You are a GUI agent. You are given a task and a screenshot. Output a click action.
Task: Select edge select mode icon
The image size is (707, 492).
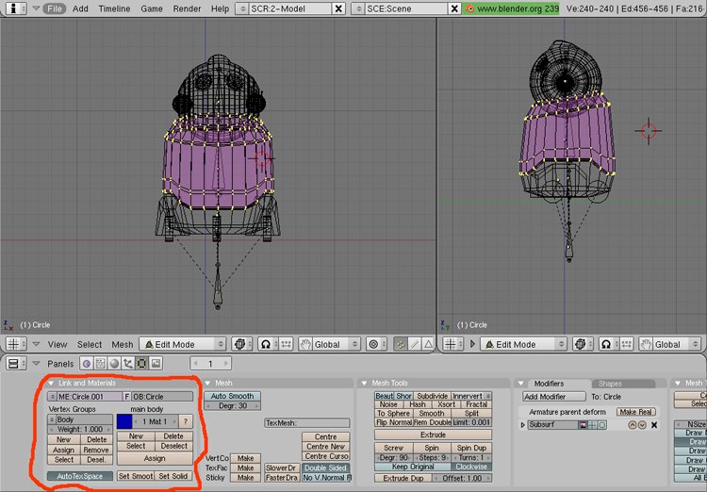(x=415, y=344)
